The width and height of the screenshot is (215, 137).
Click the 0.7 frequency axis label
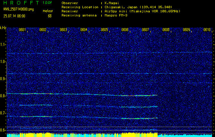(x=3, y=113)
